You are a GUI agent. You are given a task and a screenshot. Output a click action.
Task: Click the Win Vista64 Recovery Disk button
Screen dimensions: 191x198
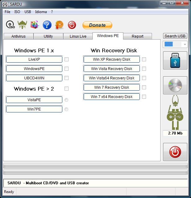point(112,78)
